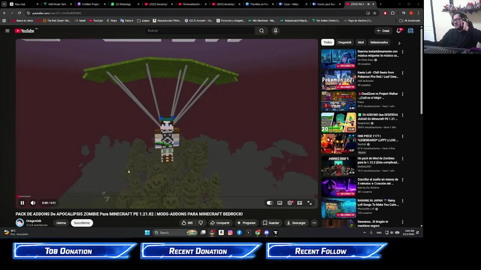Mute the video volume speaker icon

click(x=33, y=203)
